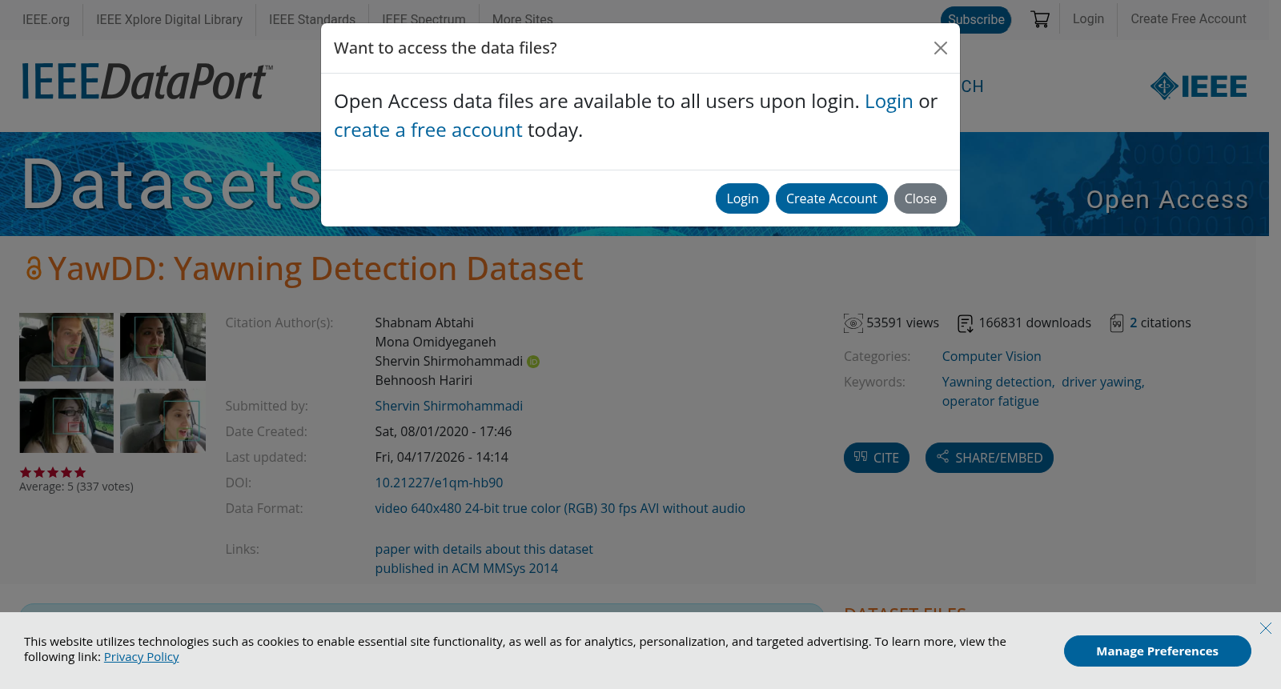Click the citations quote icon

tap(1117, 323)
